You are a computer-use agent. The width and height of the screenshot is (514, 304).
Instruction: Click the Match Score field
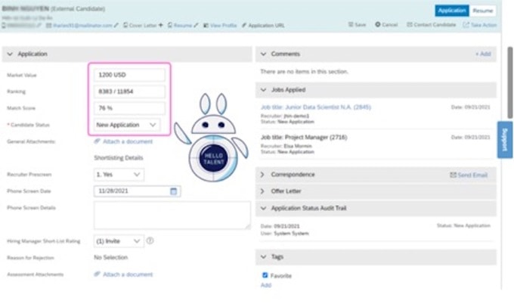tap(129, 108)
